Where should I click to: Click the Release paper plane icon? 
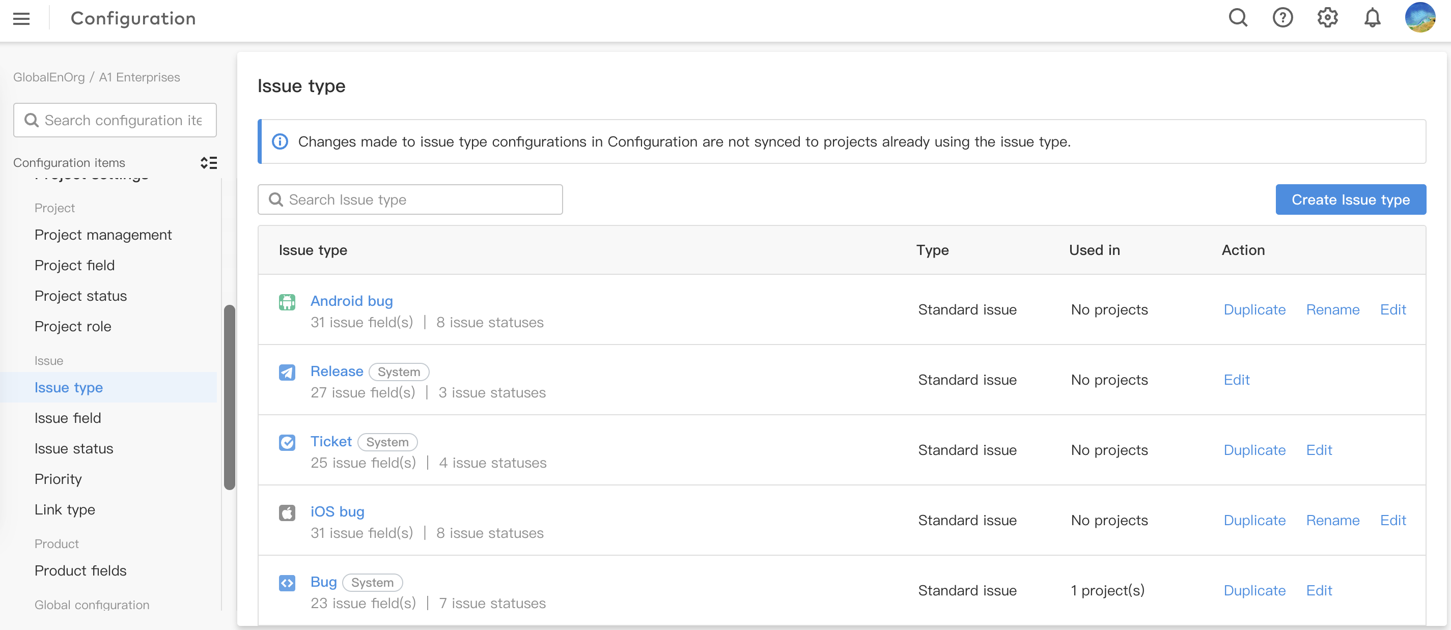click(x=287, y=372)
